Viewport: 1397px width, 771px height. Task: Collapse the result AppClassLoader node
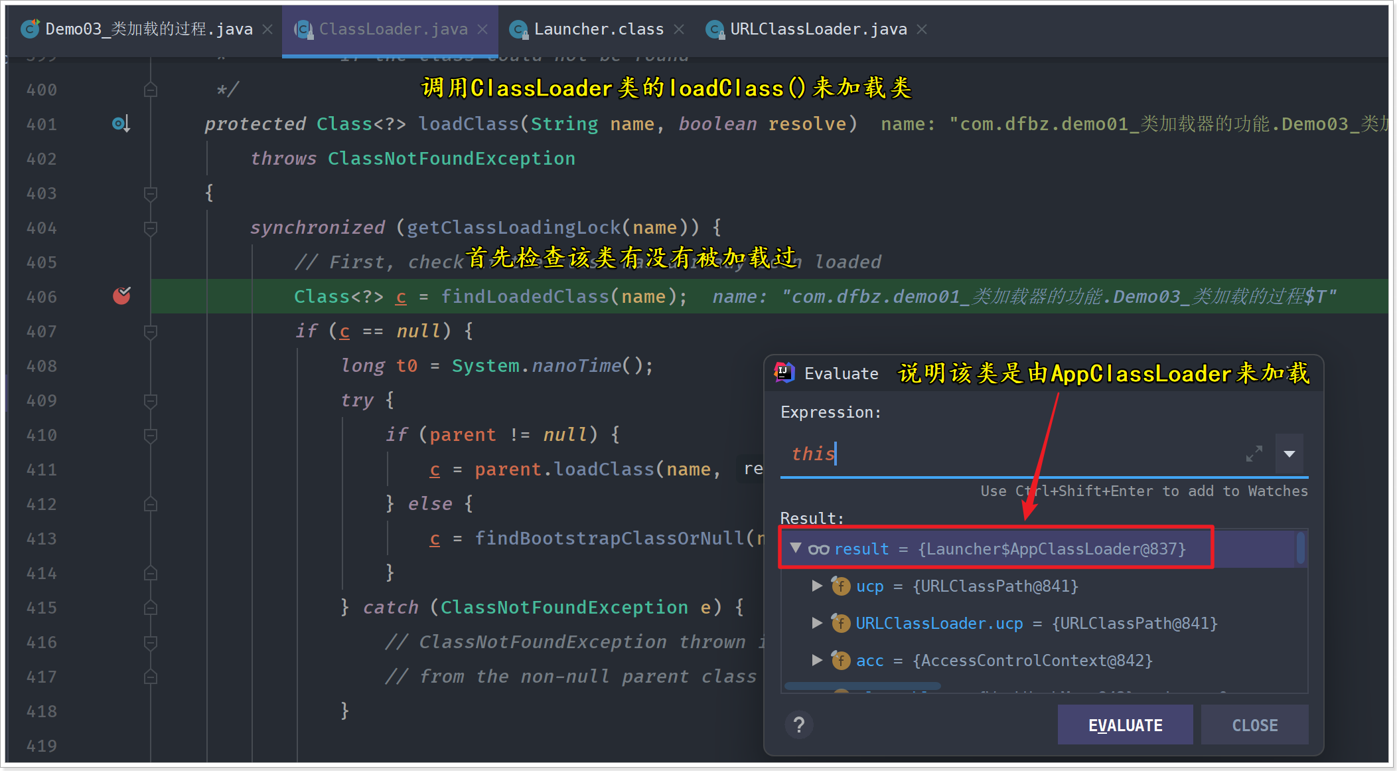[795, 549]
